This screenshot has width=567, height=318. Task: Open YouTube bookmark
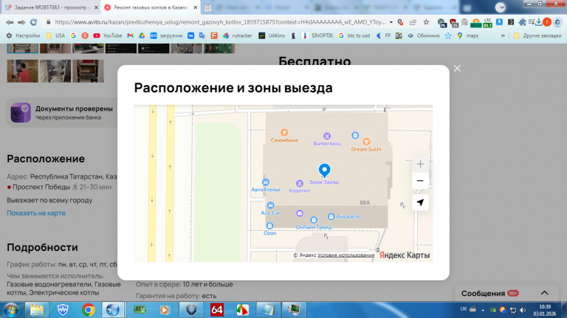[108, 35]
